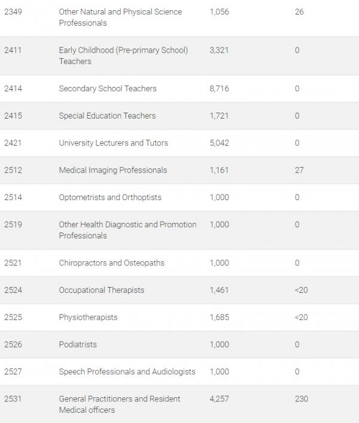Select occupation code 2349

(13, 12)
